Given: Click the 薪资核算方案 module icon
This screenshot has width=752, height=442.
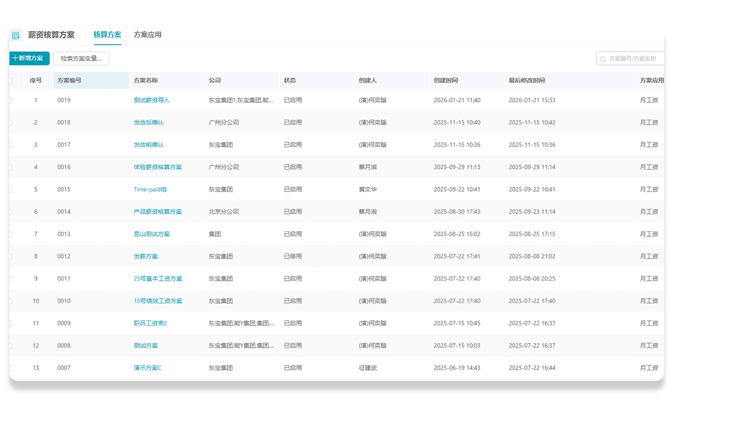Looking at the screenshot, I should point(16,35).
